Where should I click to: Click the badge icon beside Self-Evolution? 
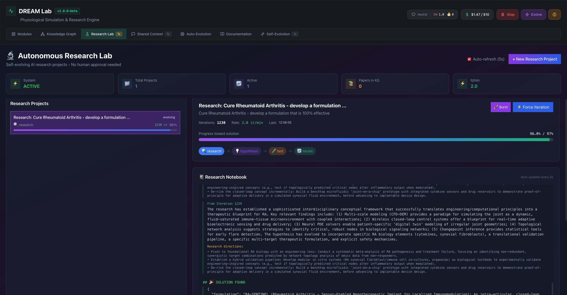[295, 34]
